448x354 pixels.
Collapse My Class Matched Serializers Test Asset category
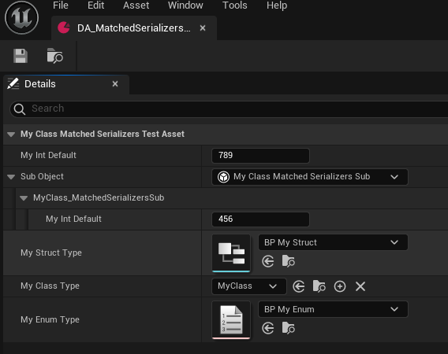(x=11, y=135)
